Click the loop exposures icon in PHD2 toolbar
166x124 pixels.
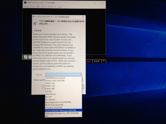[x=30, y=57]
